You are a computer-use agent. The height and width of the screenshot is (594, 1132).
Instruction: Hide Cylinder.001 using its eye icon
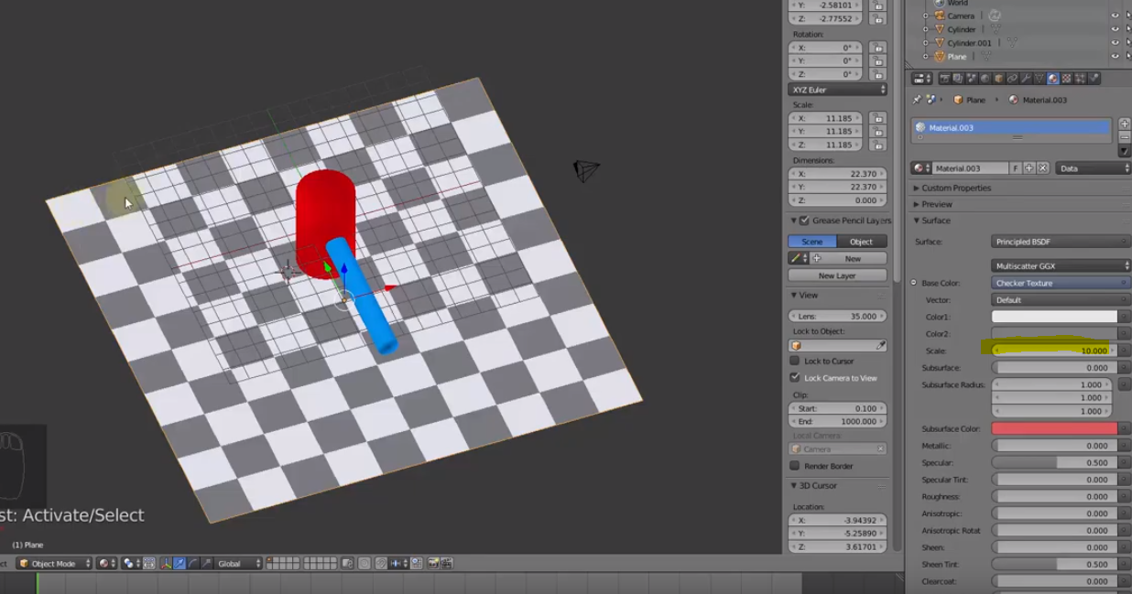point(1116,43)
